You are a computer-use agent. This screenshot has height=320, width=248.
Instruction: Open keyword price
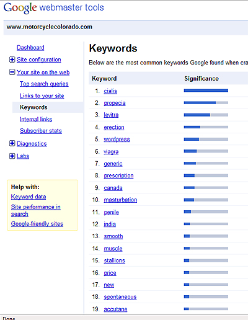coord(110,273)
